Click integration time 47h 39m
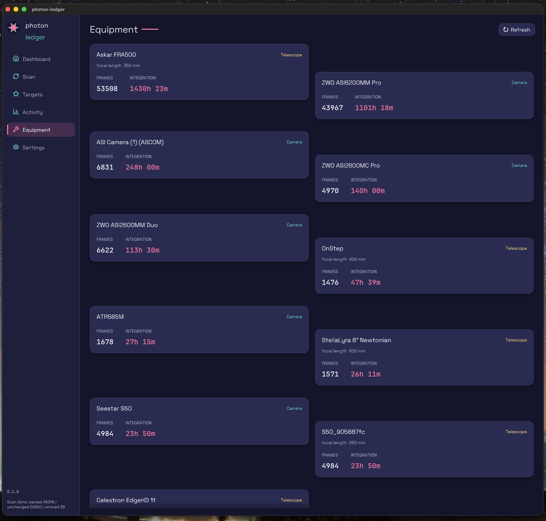 366,282
